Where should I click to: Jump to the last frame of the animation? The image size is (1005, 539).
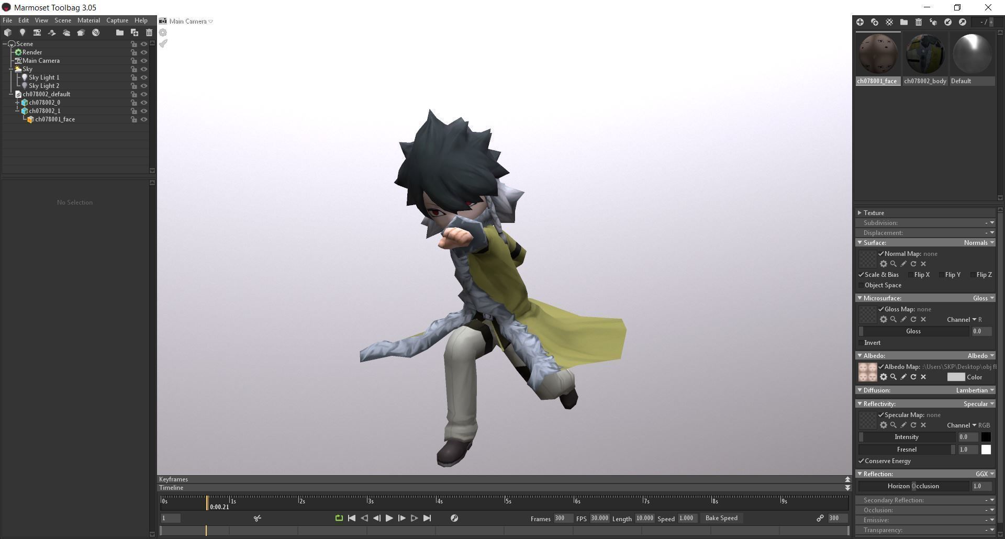click(427, 518)
